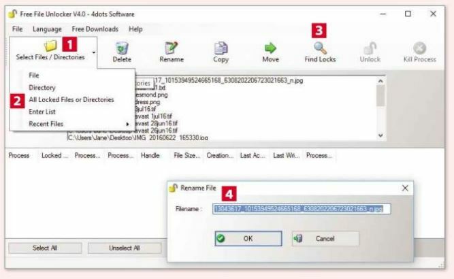Select the avast 26jun16.tif file row
The width and height of the screenshot is (454, 279).
coord(156,131)
